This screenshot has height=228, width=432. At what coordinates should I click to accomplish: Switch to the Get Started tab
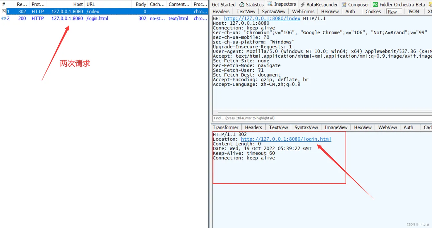click(x=224, y=4)
